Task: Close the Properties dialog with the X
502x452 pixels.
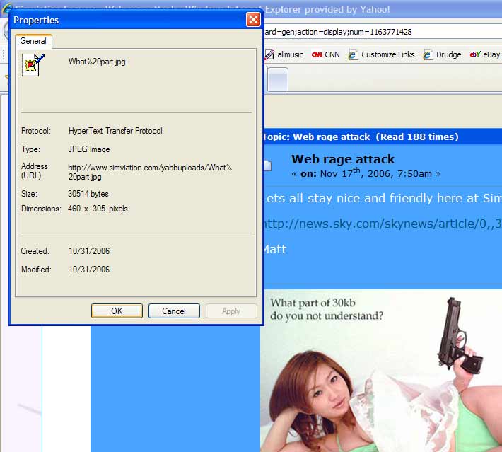Action: pos(253,20)
